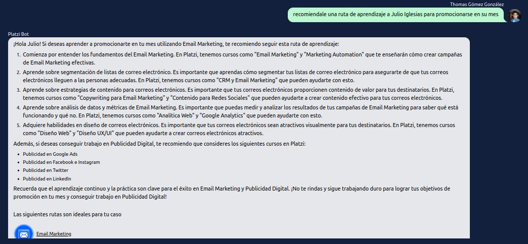The height and width of the screenshot is (244, 528).
Task: Click the bullet 'Publicidad en Twitter'
Action: (46, 170)
